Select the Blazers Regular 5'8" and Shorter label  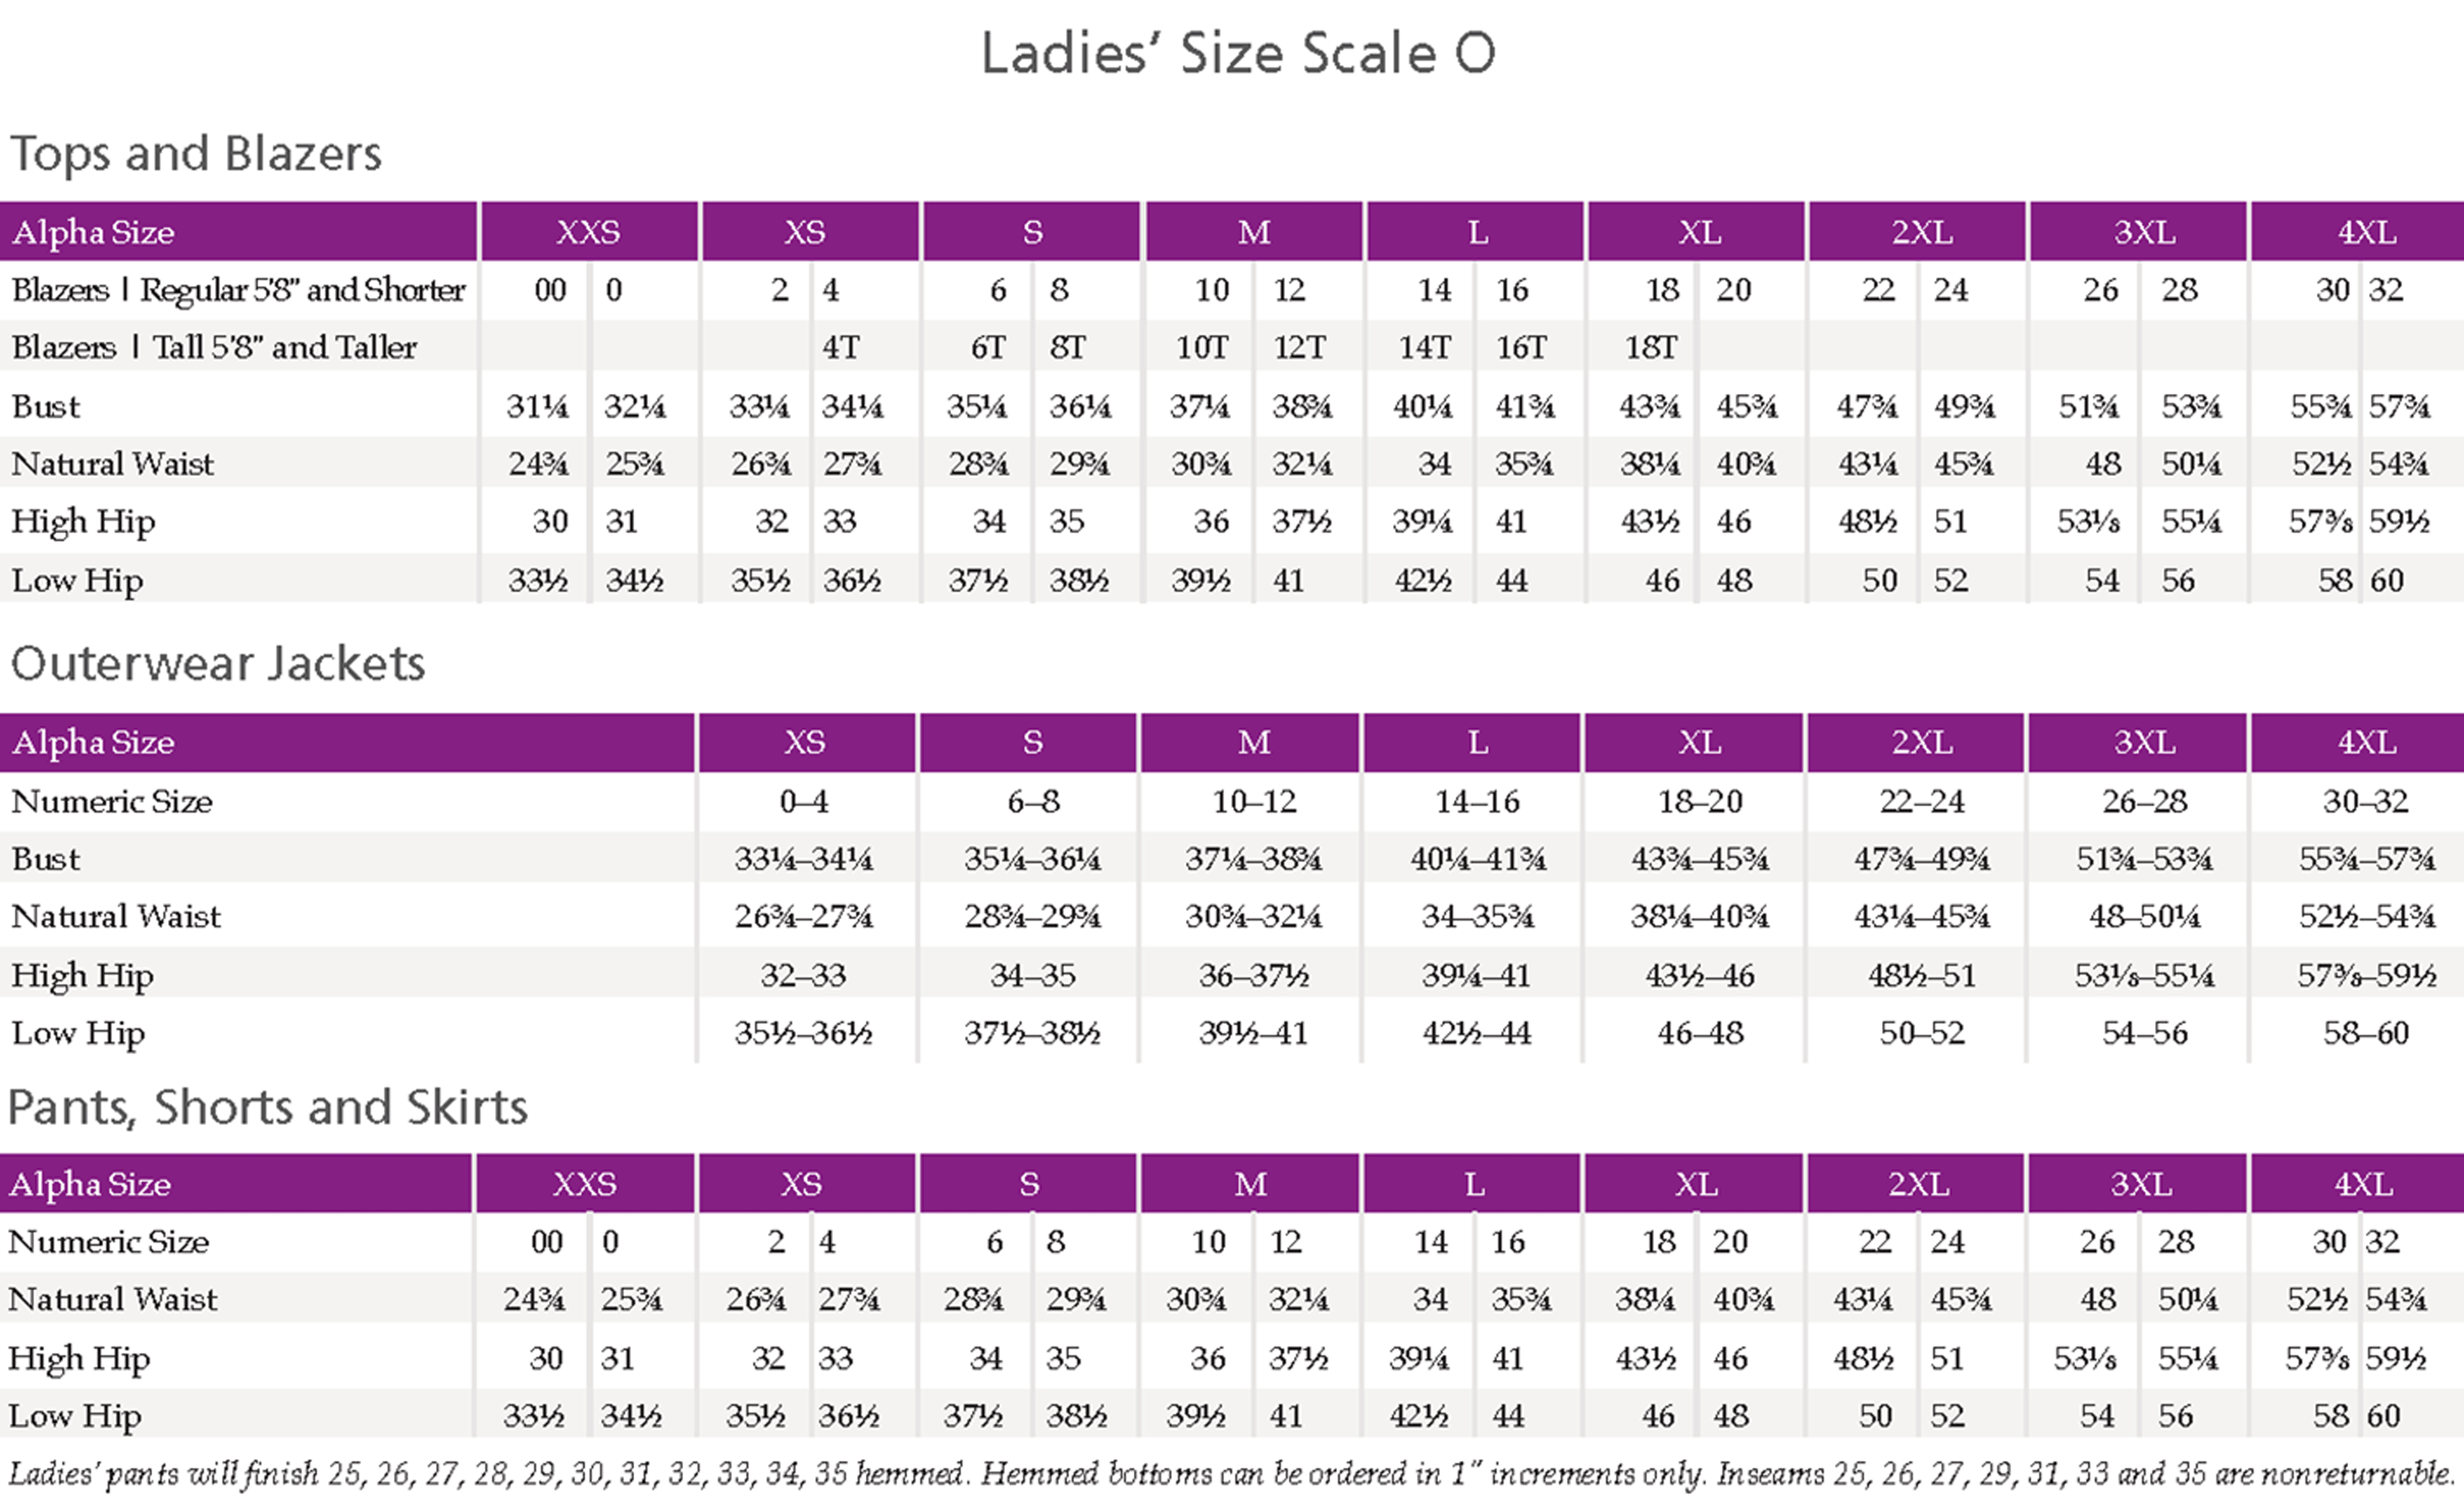pyautogui.click(x=238, y=290)
